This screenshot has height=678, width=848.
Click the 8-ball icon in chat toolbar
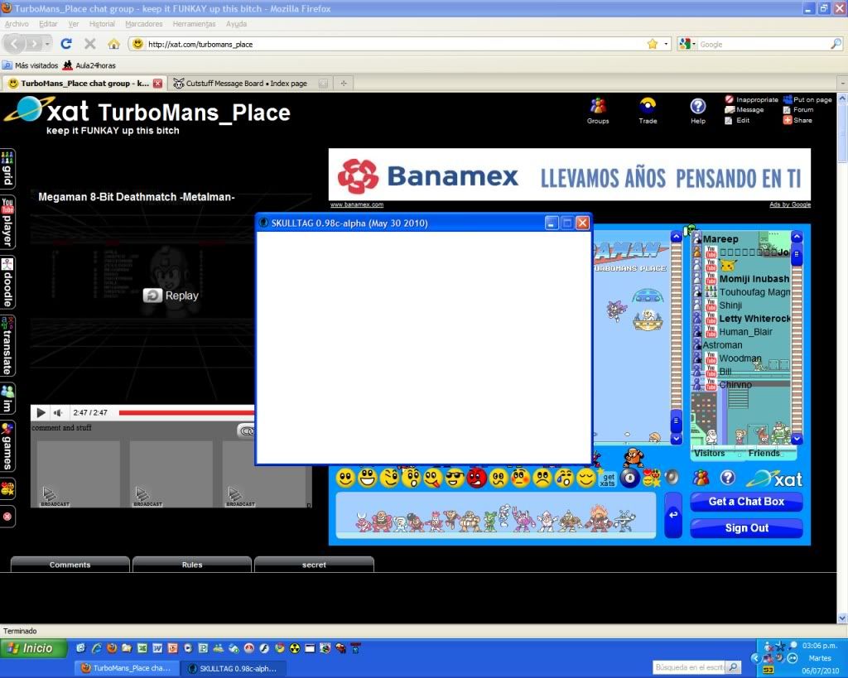[x=630, y=478]
